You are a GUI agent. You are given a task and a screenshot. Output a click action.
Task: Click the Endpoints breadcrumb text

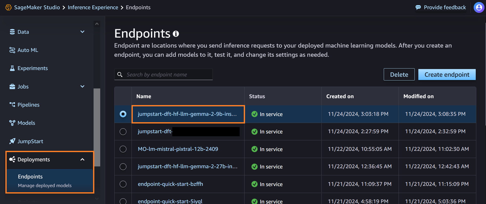pyautogui.click(x=138, y=7)
